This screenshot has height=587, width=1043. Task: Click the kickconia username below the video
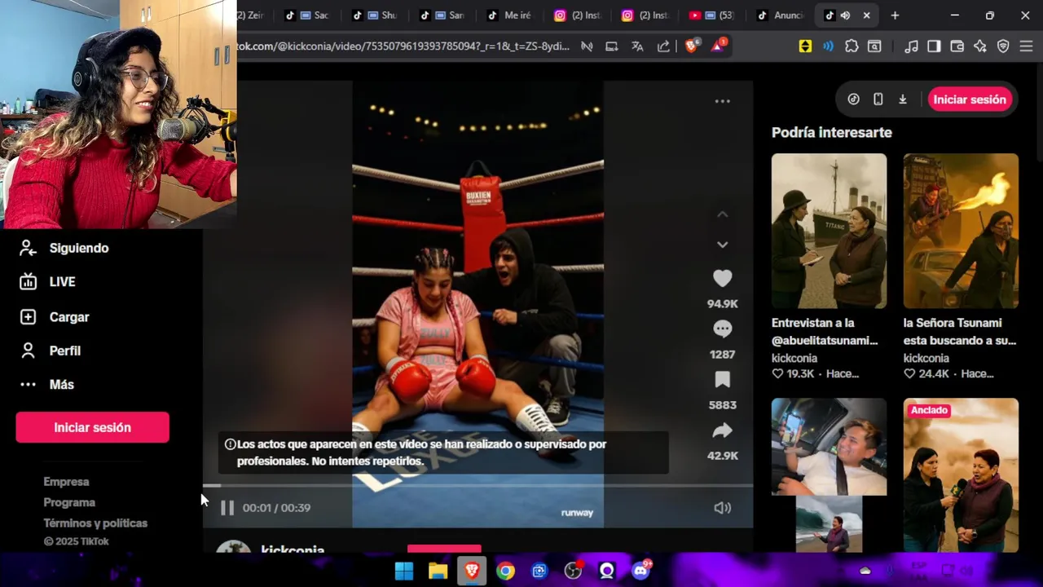point(293,549)
